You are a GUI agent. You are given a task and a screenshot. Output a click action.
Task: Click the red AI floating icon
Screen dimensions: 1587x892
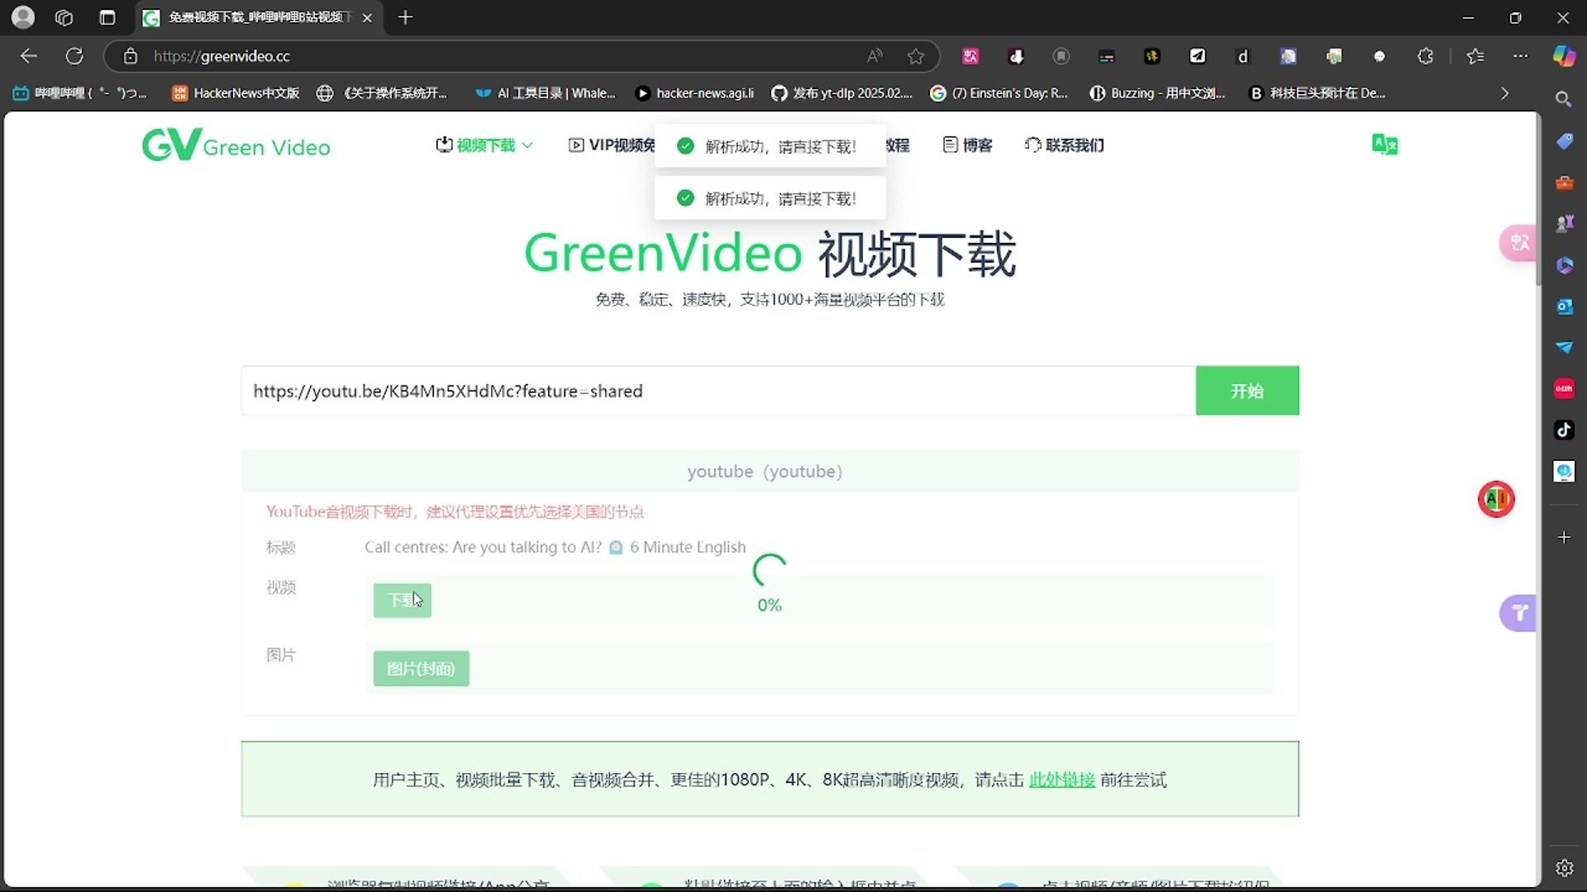click(x=1496, y=499)
